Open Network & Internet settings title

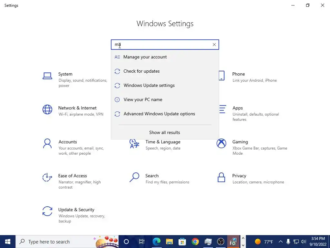[77, 108]
